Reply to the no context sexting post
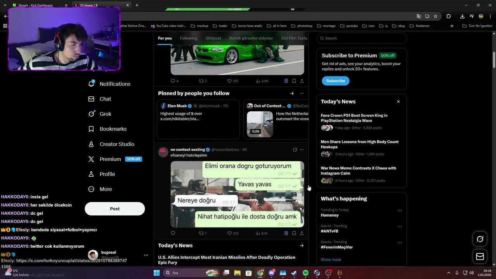The width and height of the screenshot is (496, 279). (x=173, y=233)
